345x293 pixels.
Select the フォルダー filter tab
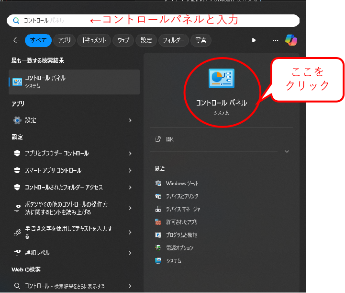coord(173,40)
